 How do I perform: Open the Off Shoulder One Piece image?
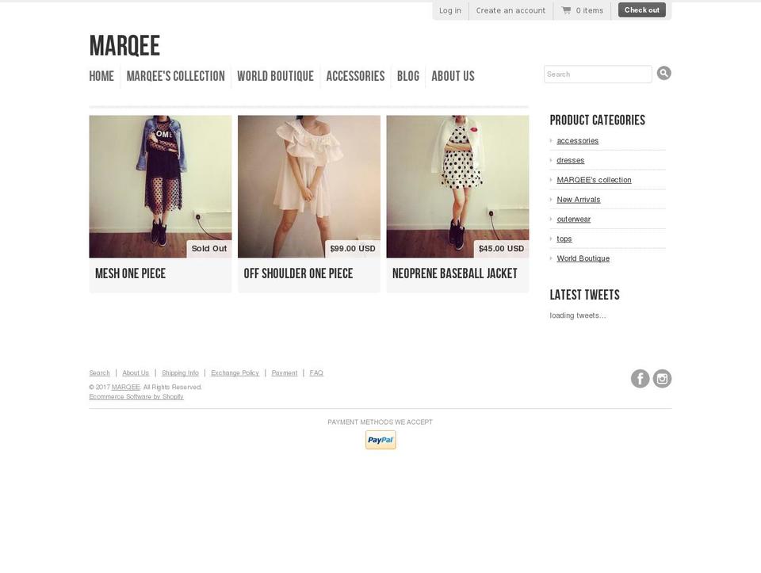point(308,186)
